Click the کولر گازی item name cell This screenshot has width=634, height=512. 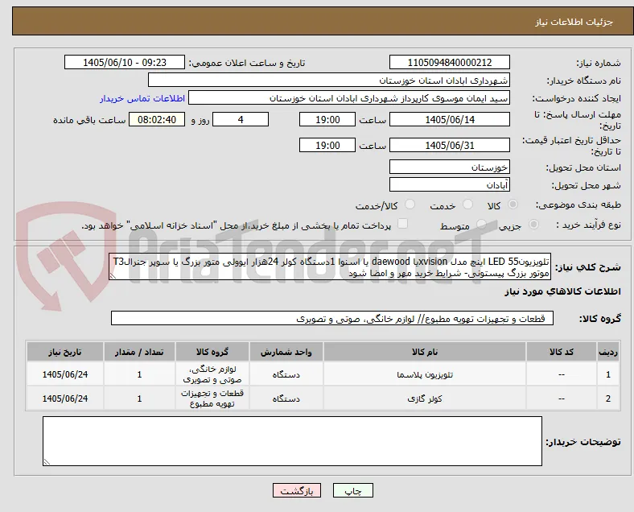click(425, 398)
